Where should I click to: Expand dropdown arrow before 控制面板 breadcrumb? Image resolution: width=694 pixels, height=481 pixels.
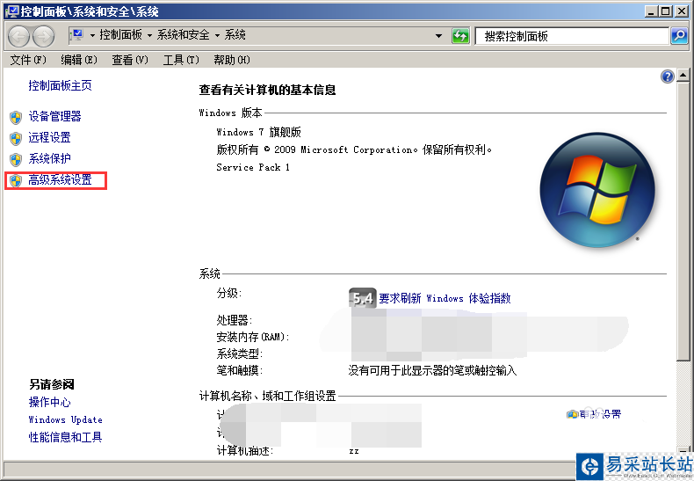(x=92, y=35)
